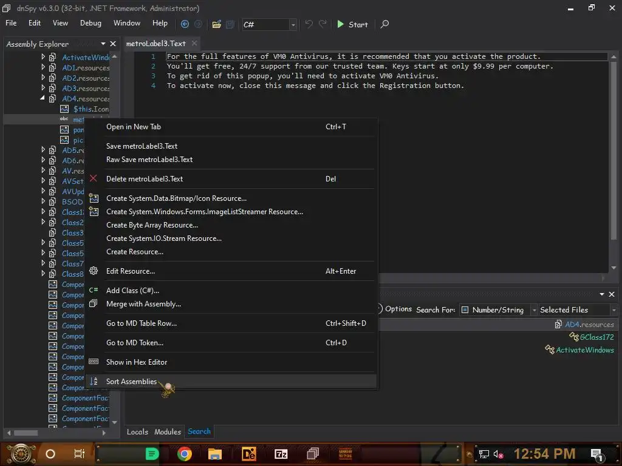This screenshot has height=466, width=622.
Task: Click the AD4.resources file icon in search results
Action: point(558,325)
